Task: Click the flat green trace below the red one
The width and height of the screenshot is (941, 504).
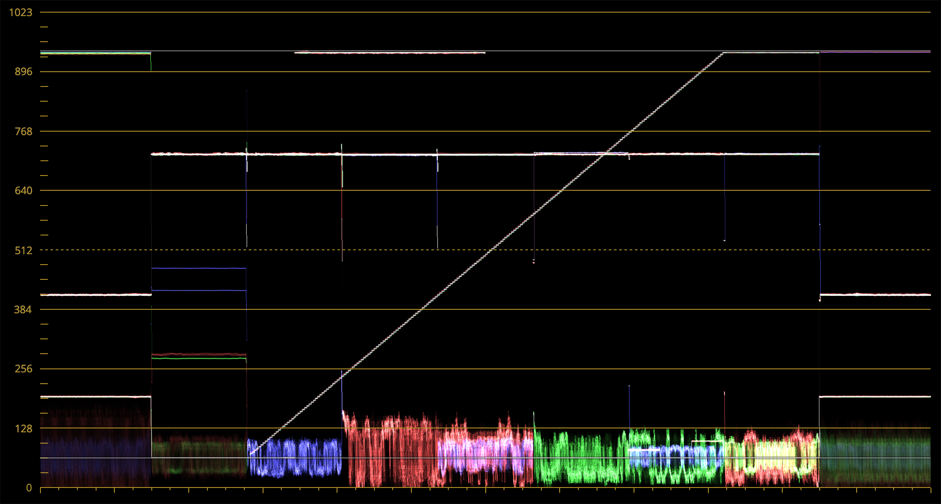Action: tap(199, 358)
